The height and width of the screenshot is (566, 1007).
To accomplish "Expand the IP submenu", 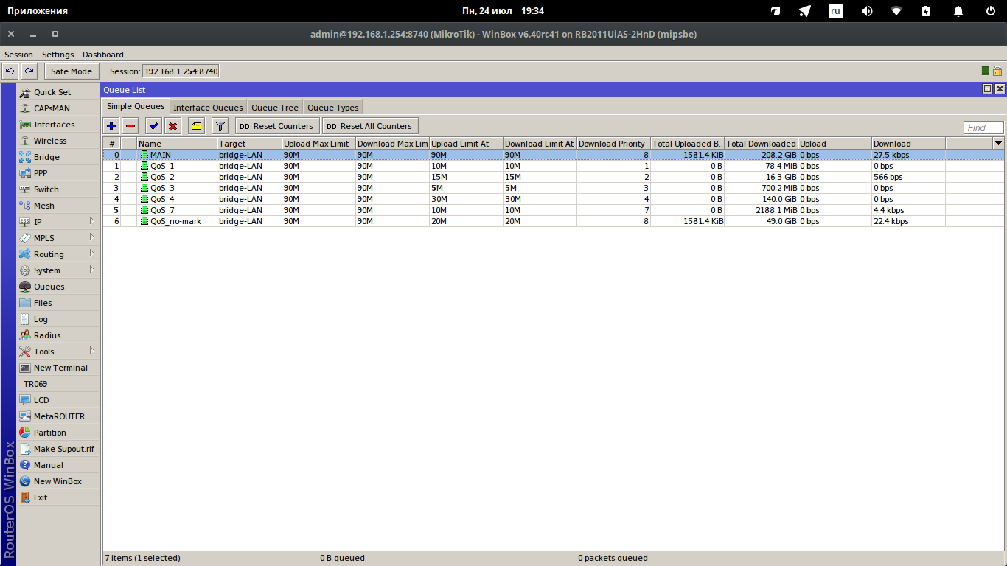I will pyautogui.click(x=58, y=222).
